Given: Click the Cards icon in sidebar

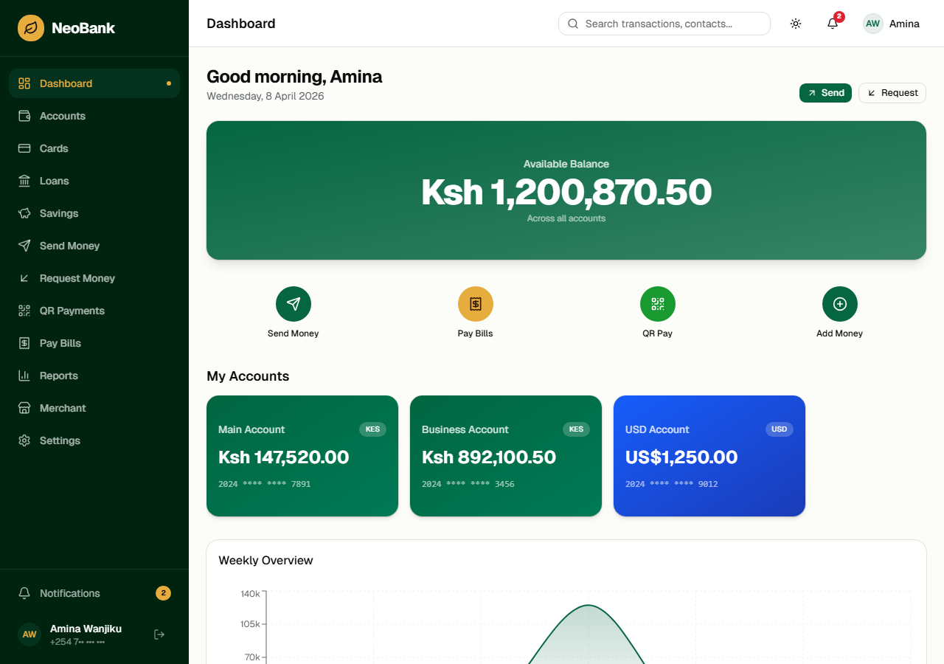Looking at the screenshot, I should click(24, 148).
